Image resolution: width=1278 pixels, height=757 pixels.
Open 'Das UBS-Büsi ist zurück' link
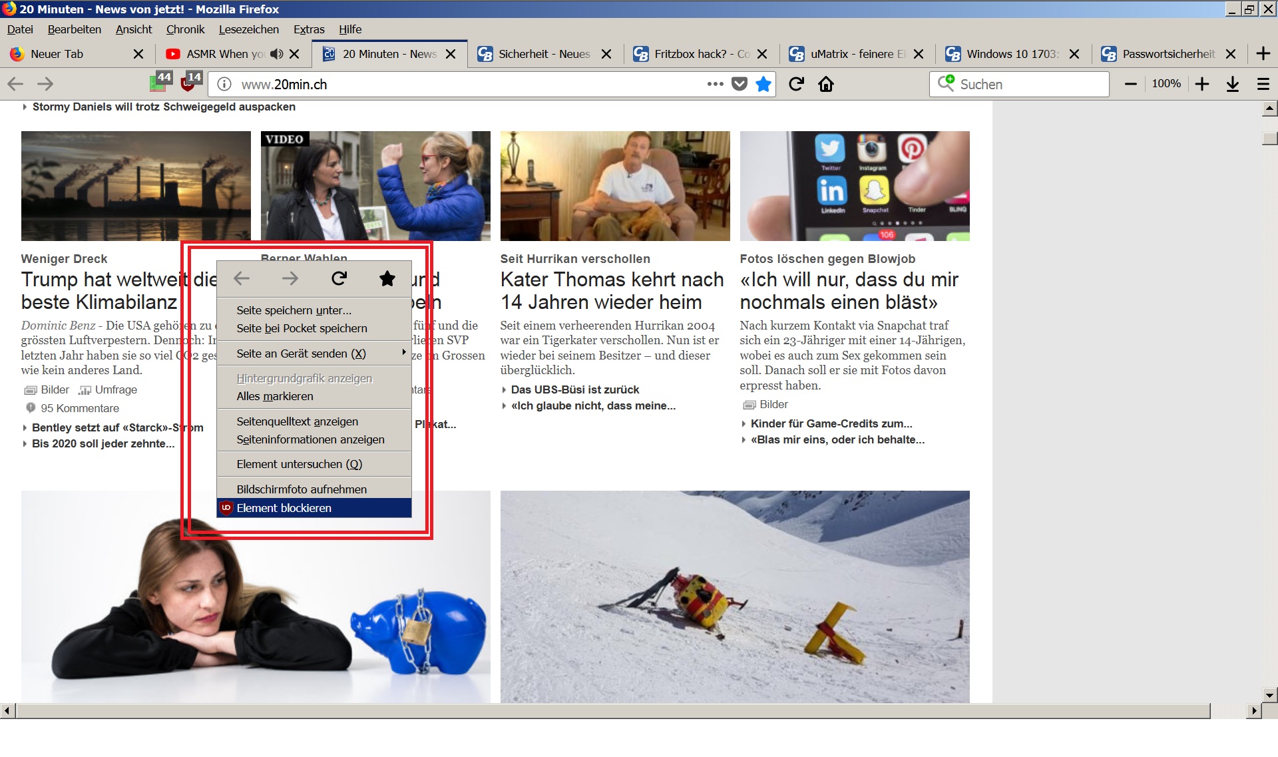[x=574, y=389]
